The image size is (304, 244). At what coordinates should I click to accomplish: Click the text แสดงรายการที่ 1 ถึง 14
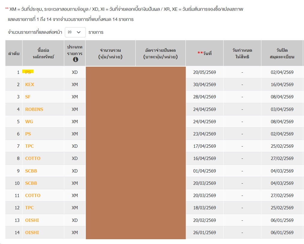(71, 19)
